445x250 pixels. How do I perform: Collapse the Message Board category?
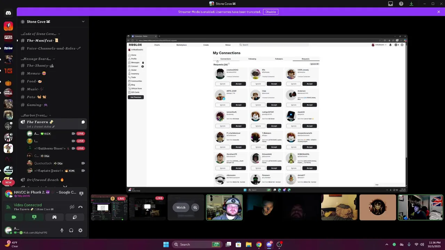(38, 59)
